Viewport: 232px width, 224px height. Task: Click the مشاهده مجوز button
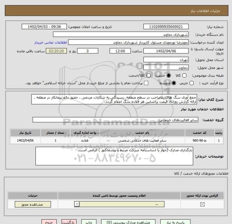(33, 204)
